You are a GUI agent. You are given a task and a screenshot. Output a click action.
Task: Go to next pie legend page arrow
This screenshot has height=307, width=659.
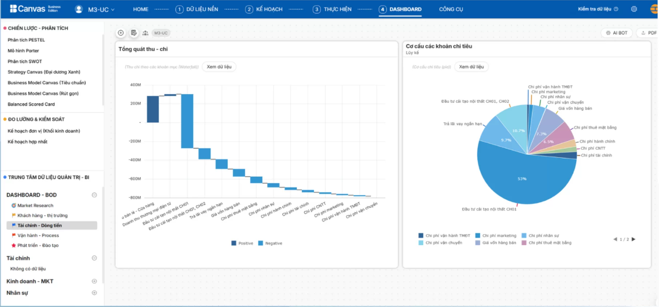[634, 239]
